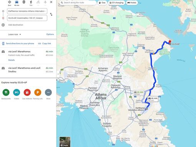The image size is (196, 147).
Task: Select the Driving travel mode icon
Action: tap(17, 2)
